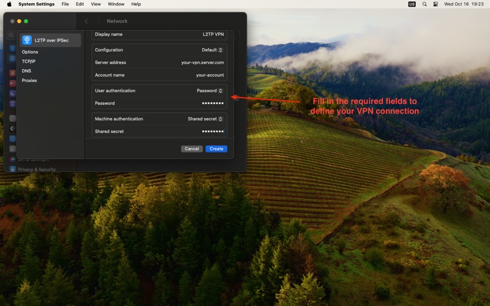490x306 pixels.
Task: Click the date and time display
Action: pyautogui.click(x=464, y=4)
